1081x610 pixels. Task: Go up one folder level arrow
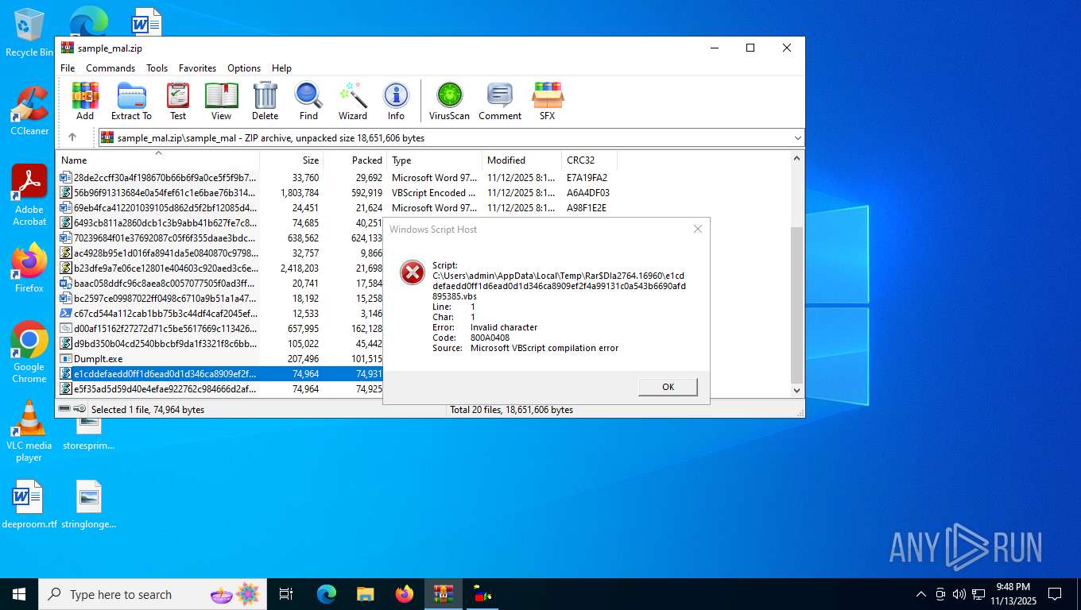tap(72, 137)
